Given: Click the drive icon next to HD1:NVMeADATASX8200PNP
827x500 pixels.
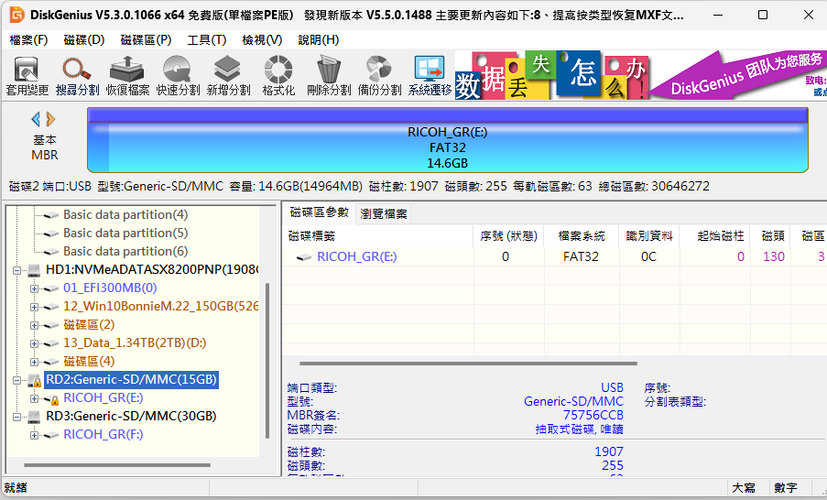Looking at the screenshot, I should pyautogui.click(x=34, y=270).
